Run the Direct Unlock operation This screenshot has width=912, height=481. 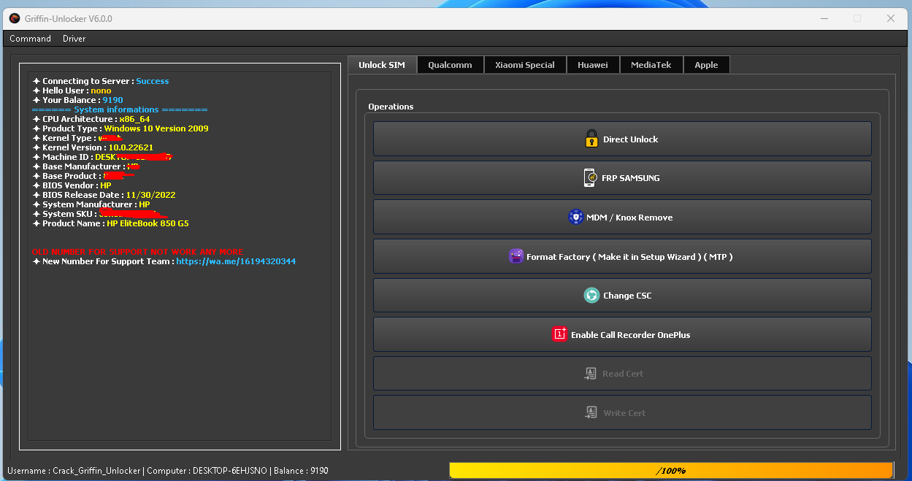(x=622, y=139)
